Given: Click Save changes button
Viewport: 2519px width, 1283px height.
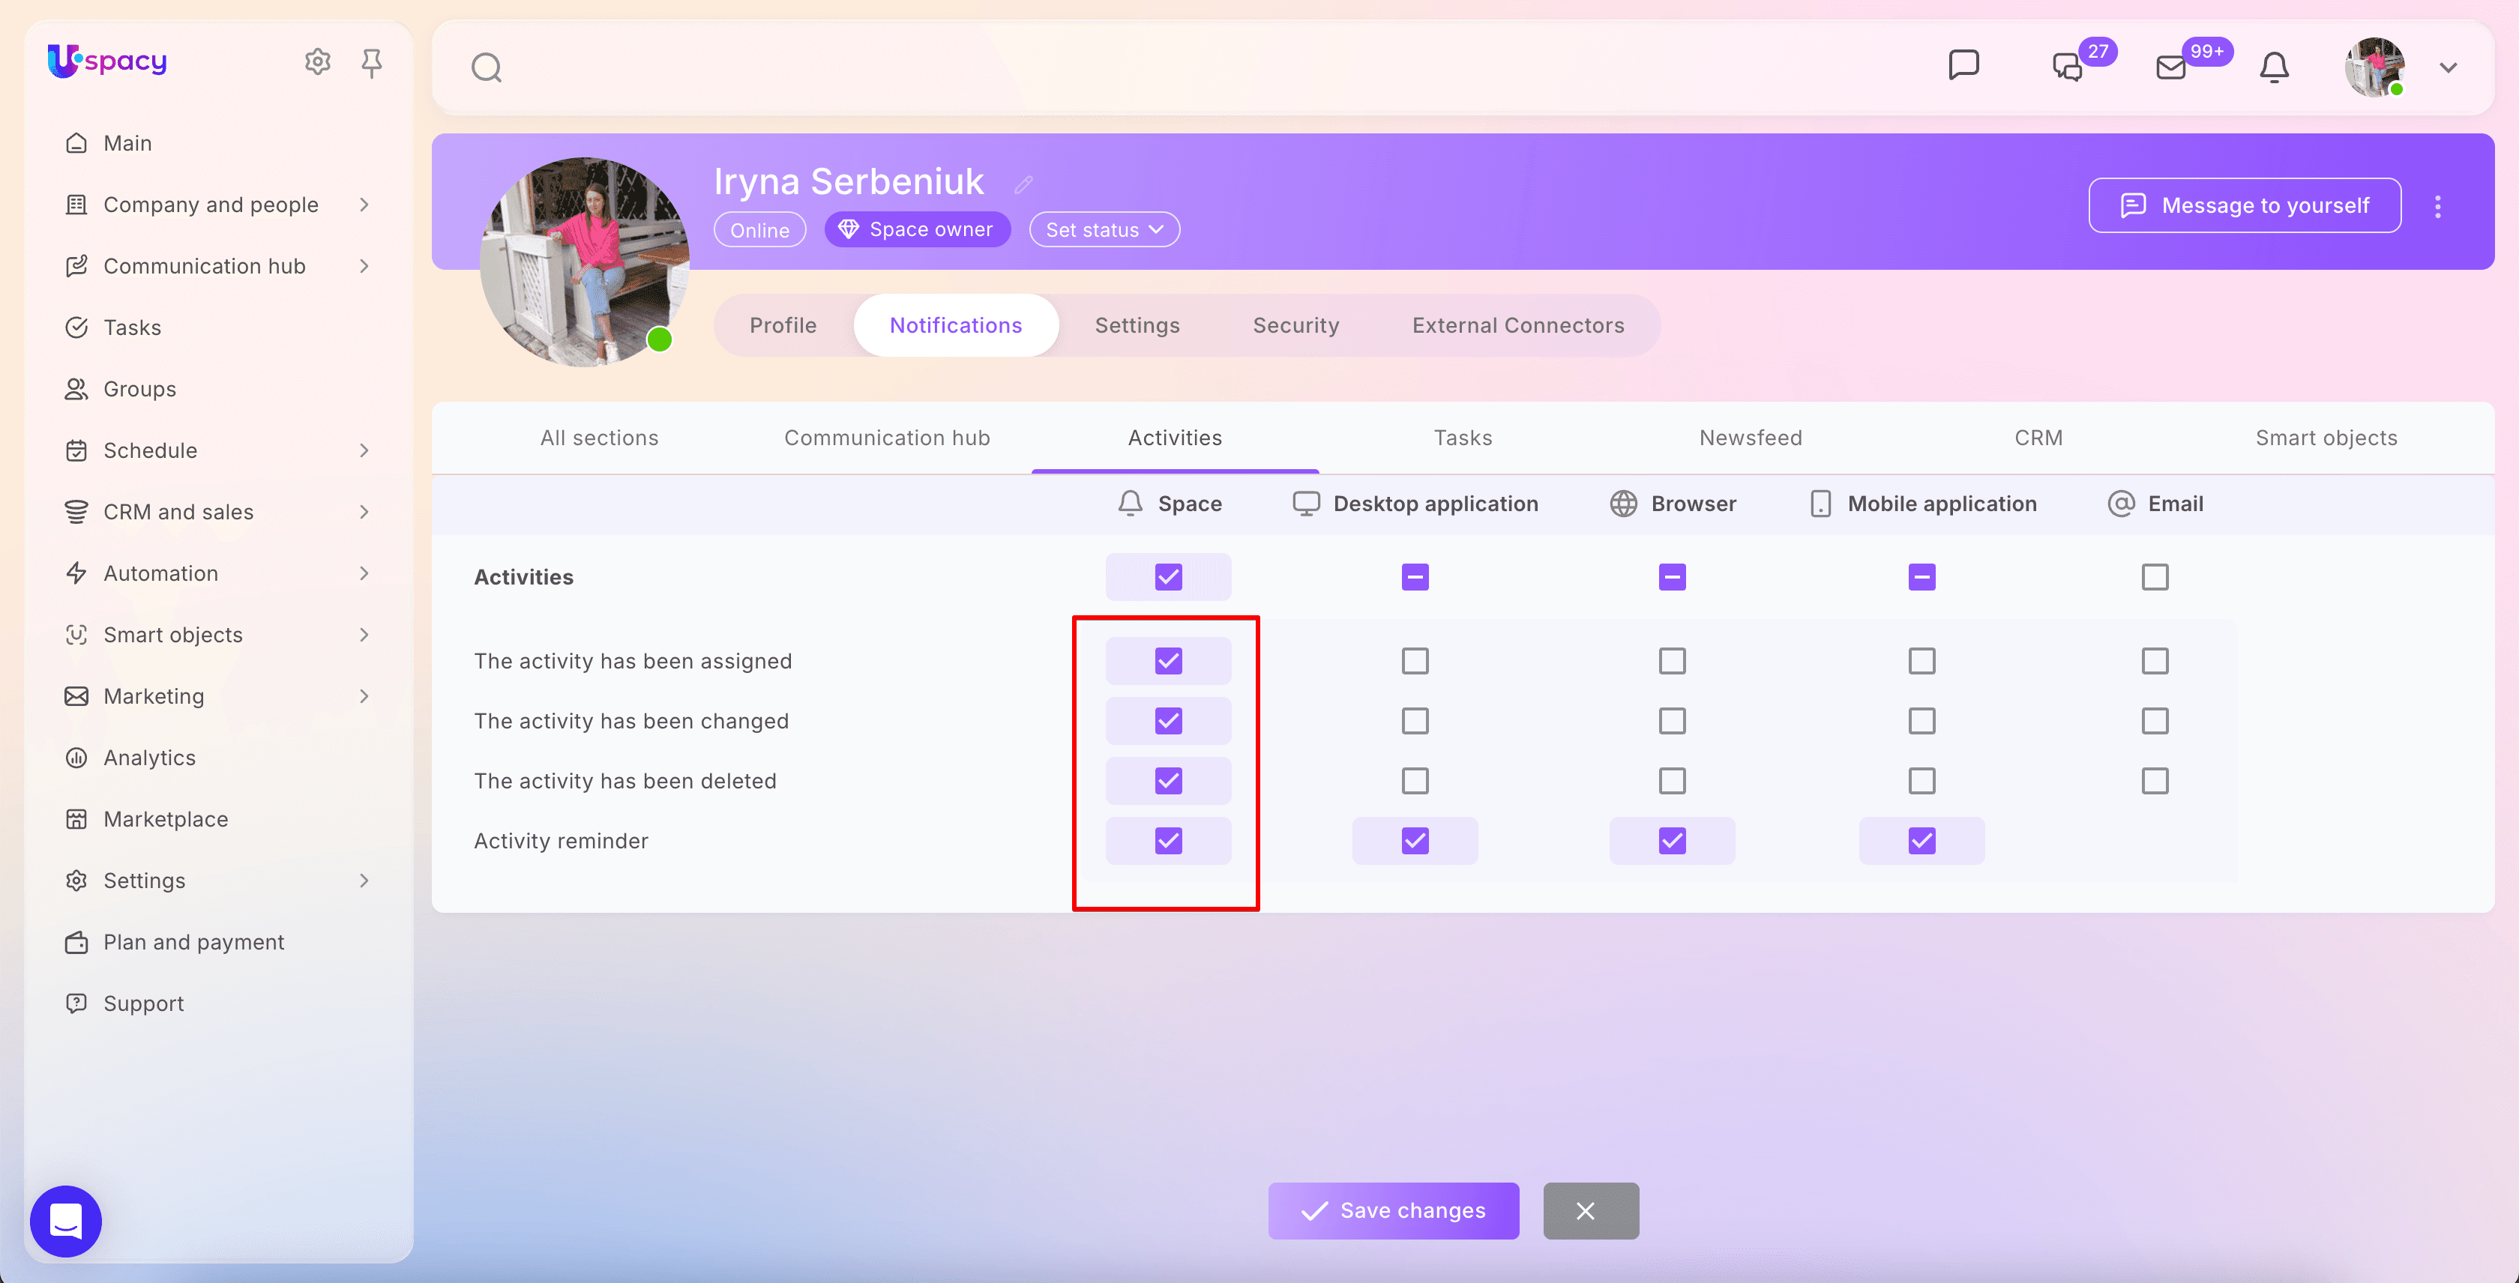Looking at the screenshot, I should (x=1394, y=1211).
